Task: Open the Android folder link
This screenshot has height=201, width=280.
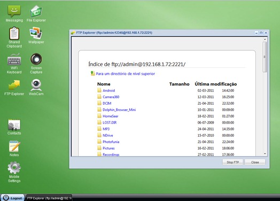Action: 109,90
